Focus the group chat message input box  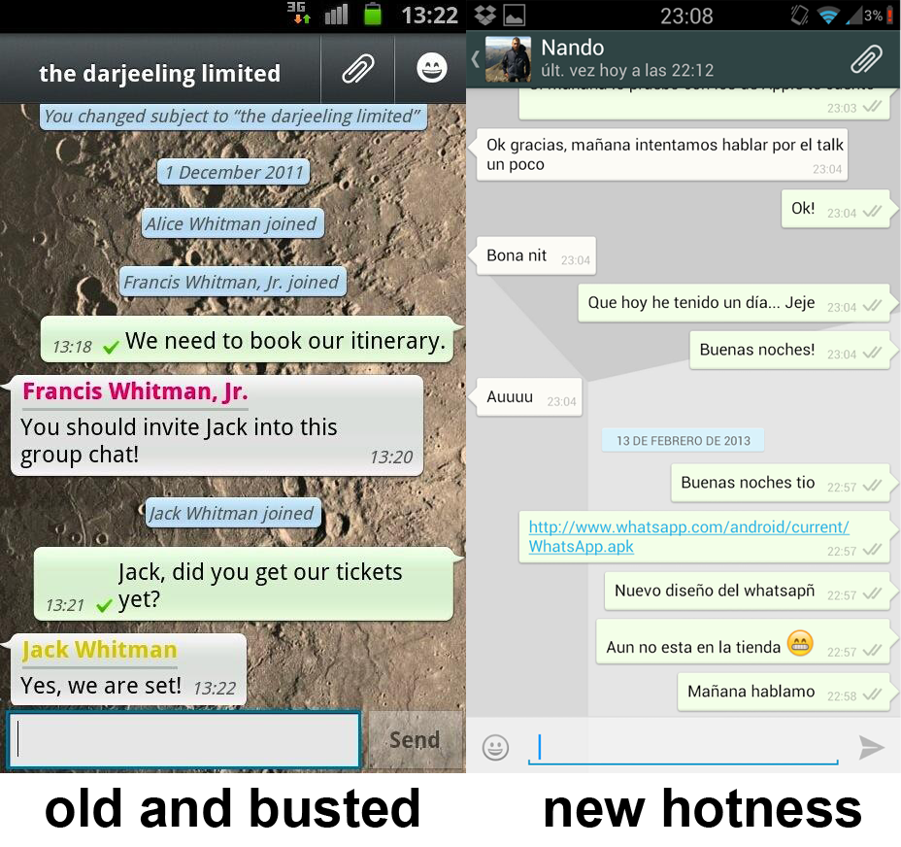point(184,740)
